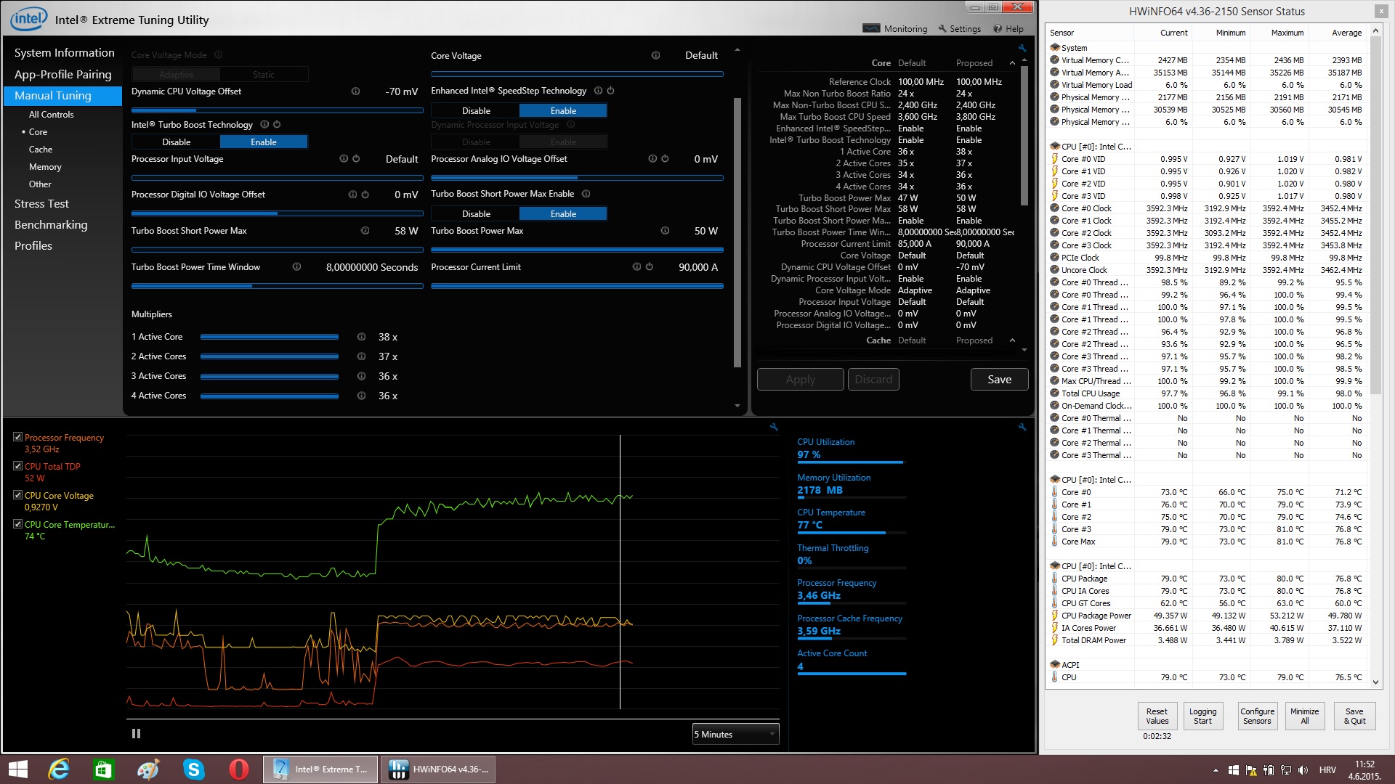
Task: Click the Save button in Intel XTU
Action: point(999,380)
